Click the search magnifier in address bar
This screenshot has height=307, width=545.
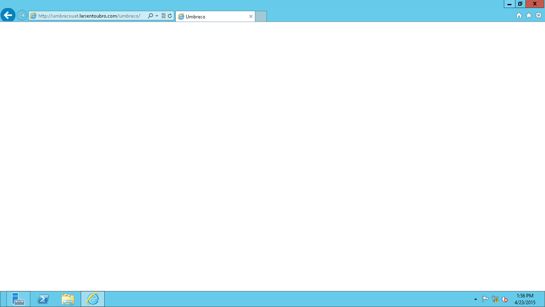(x=150, y=16)
